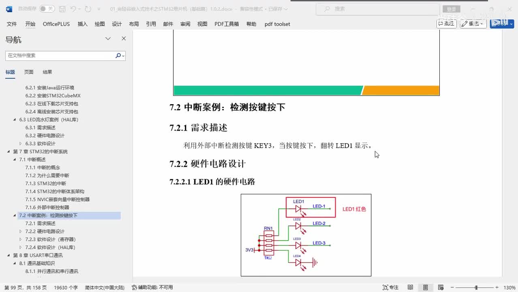Collapse the 7.2 中断案例 heading

point(15,215)
